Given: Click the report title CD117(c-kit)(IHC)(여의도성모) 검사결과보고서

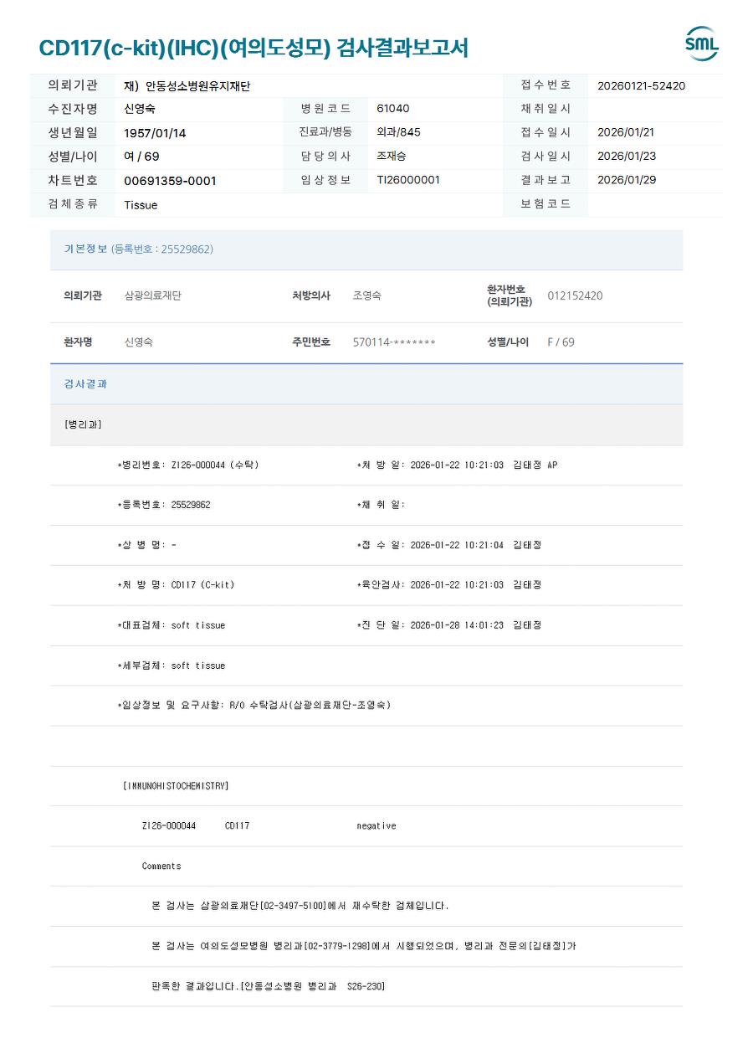Looking at the screenshot, I should (254, 48).
